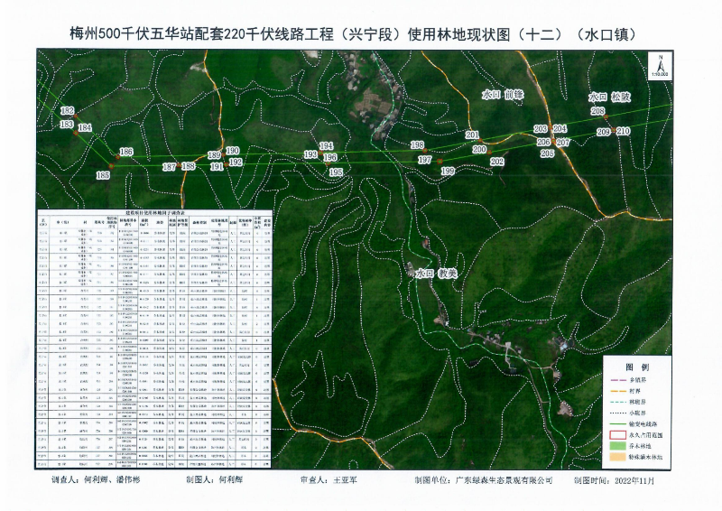Click the 制图时间:2022年11月 footer text

pyautogui.click(x=614, y=480)
